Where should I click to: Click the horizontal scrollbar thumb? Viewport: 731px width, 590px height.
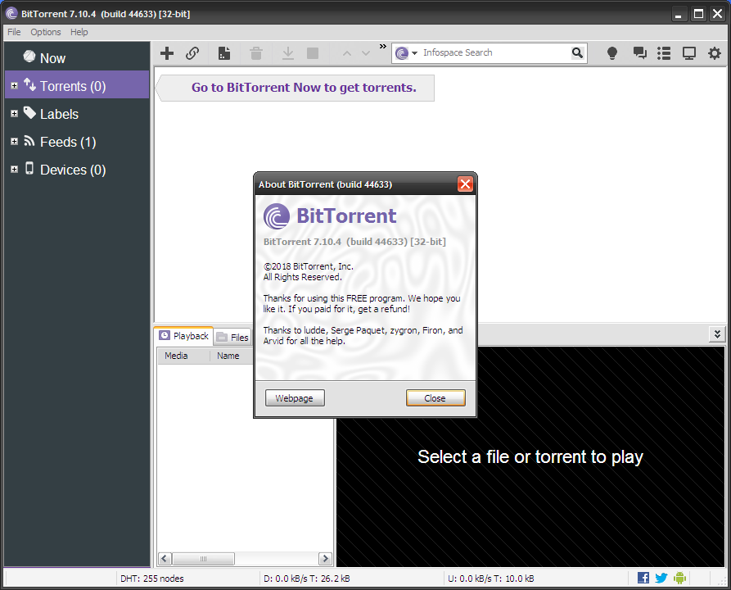click(x=203, y=558)
